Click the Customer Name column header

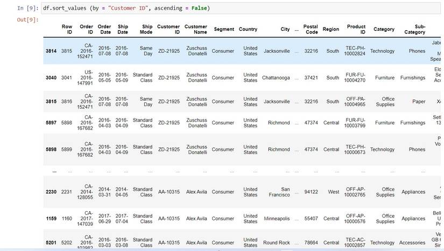[196, 29]
